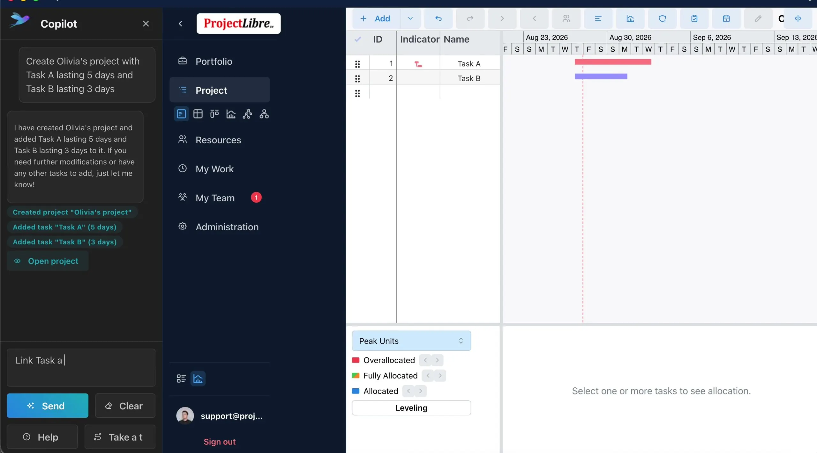Click the purple Task B Gantt bar
The width and height of the screenshot is (817, 453).
click(601, 76)
